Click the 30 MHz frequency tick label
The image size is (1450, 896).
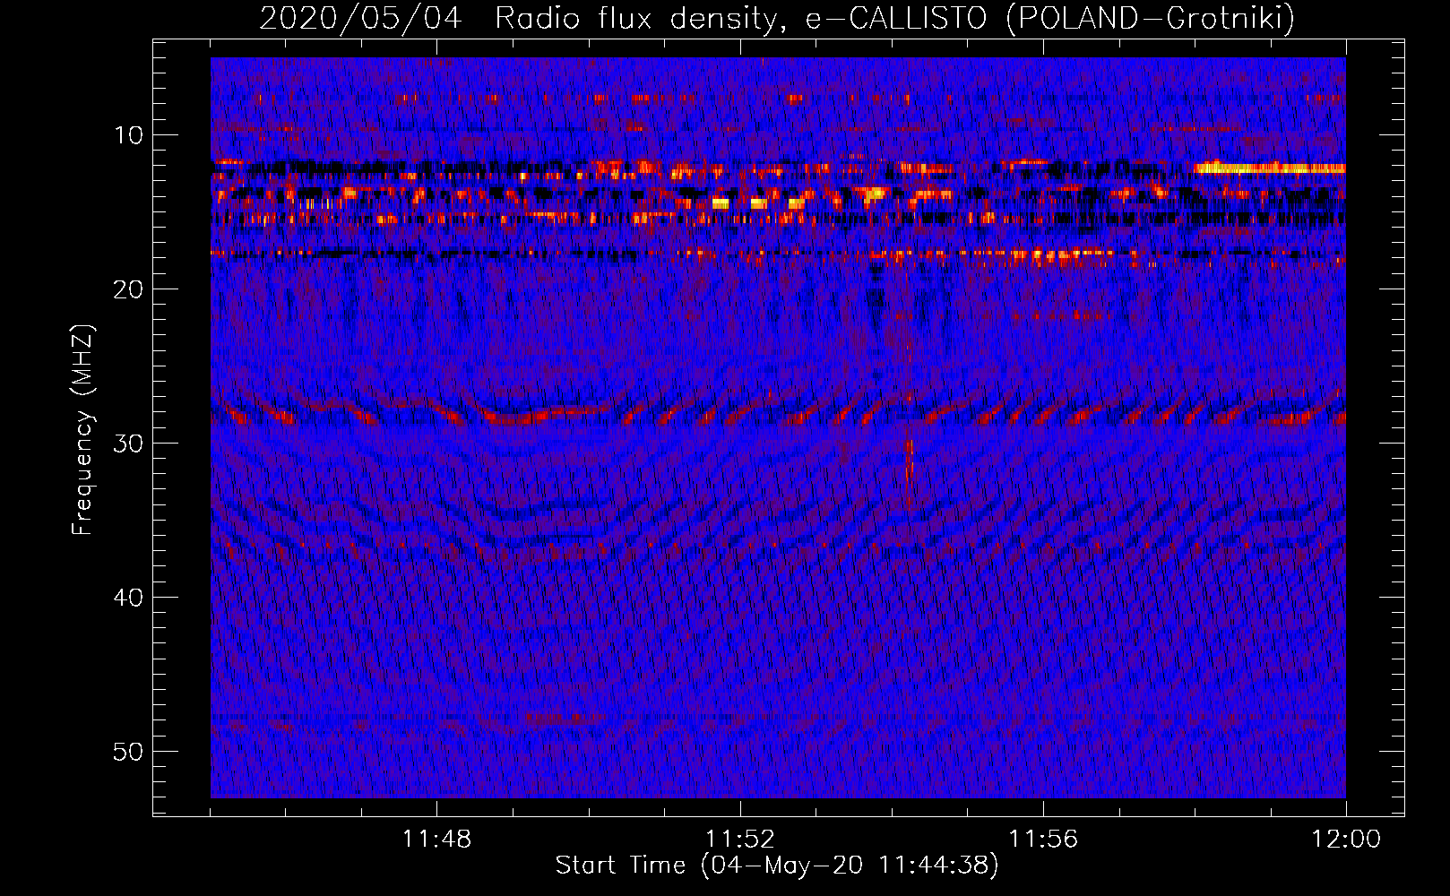pos(128,443)
